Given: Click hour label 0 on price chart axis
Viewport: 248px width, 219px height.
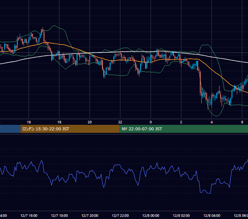Looking at the screenshot, I should [x=151, y=122].
